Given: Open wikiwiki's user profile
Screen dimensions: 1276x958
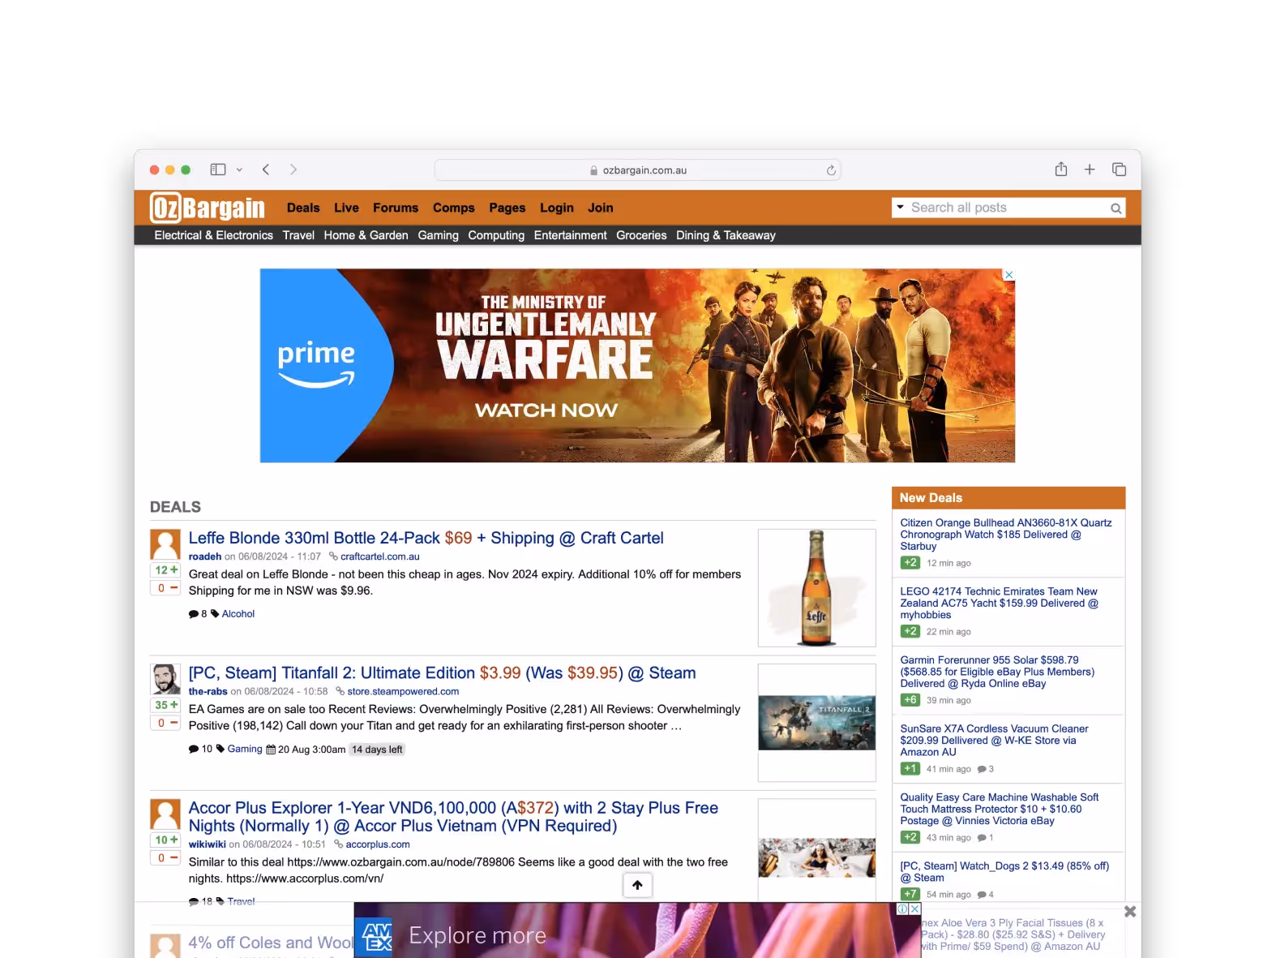Looking at the screenshot, I should click(x=207, y=844).
